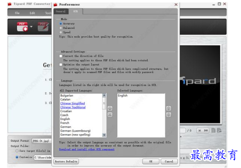241x168 pixels.
Task: Open the Tools menu in Tipard window
Action: [48, 13]
